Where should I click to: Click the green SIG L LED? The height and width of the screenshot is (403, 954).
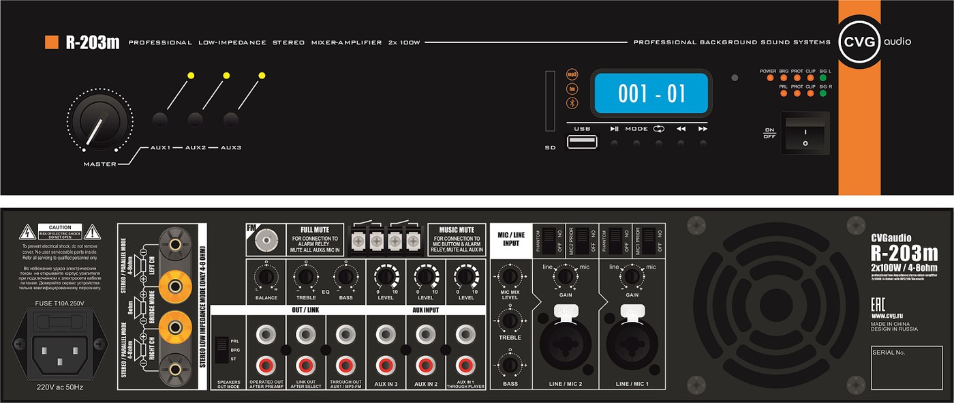tap(823, 78)
